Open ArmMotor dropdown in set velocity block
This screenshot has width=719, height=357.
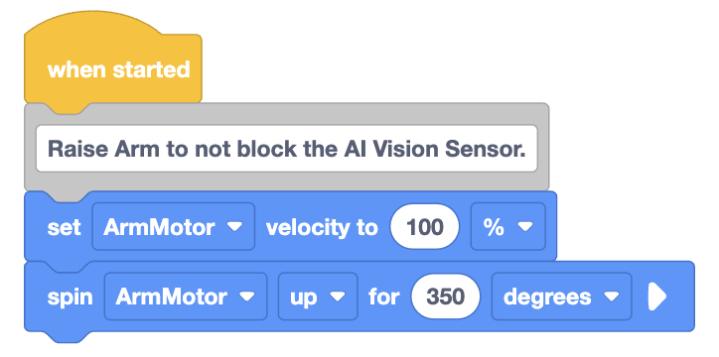point(174,226)
